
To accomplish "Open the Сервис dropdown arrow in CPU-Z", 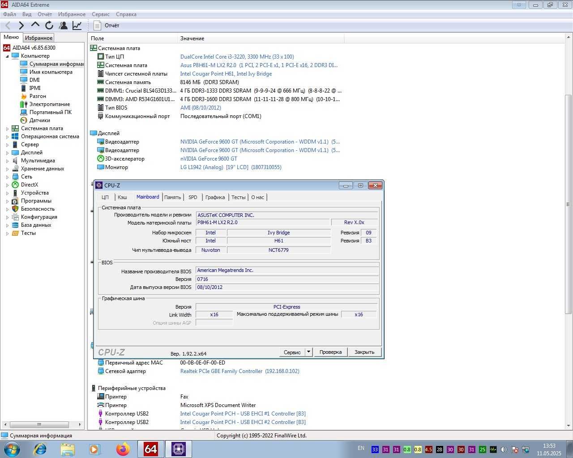I will 308,352.
